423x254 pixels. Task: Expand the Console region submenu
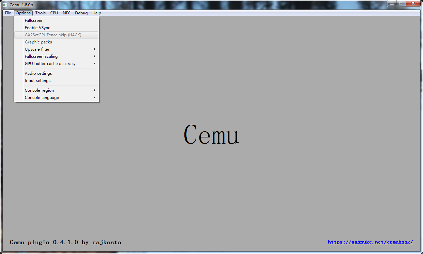(56, 90)
